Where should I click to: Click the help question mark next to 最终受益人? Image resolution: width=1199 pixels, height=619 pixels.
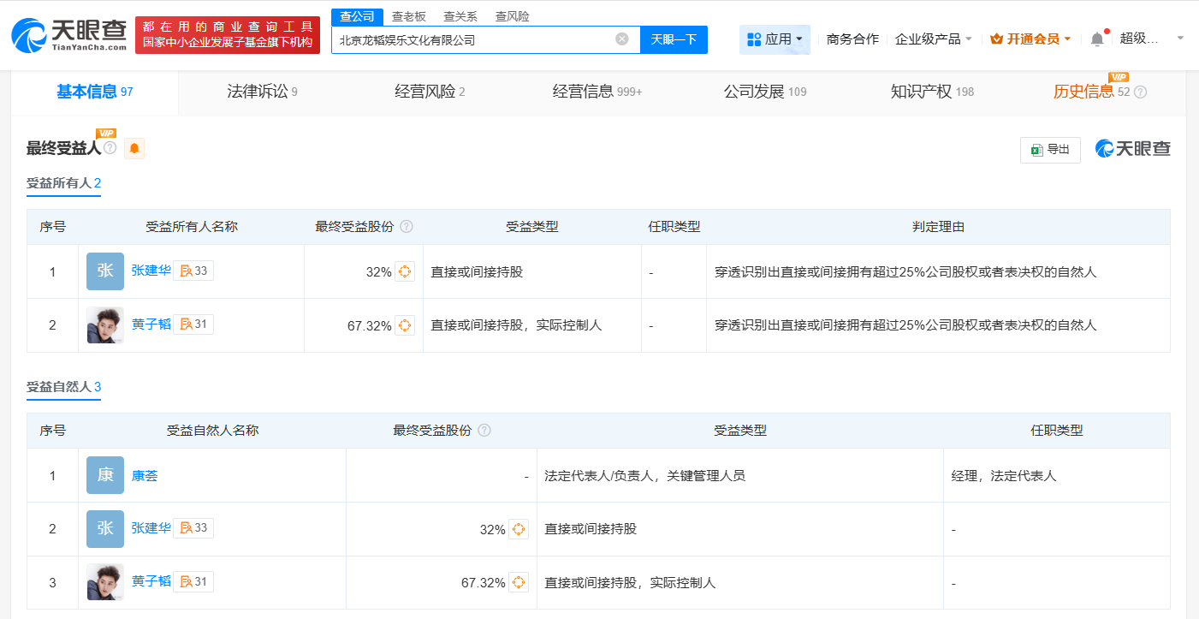pyautogui.click(x=110, y=148)
